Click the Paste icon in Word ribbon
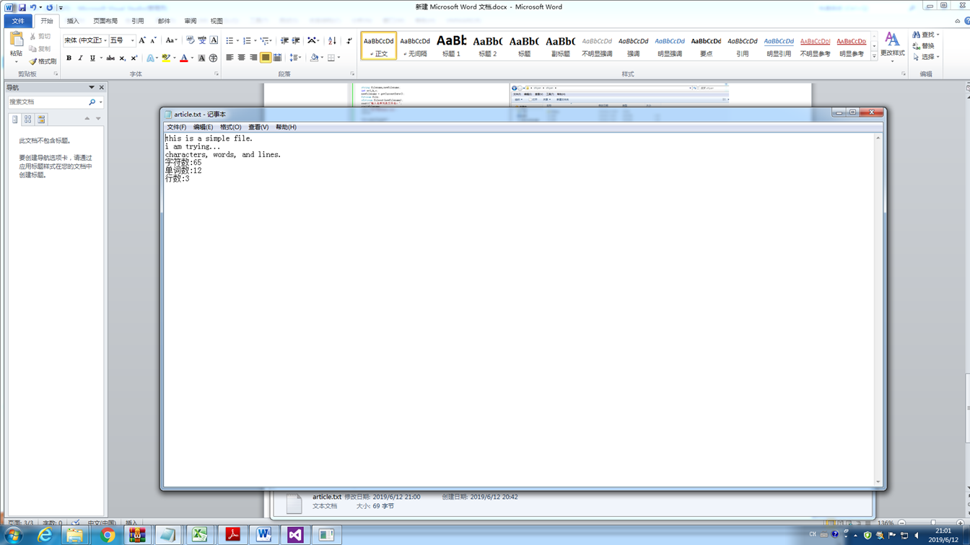Image resolution: width=970 pixels, height=545 pixels. [x=16, y=39]
